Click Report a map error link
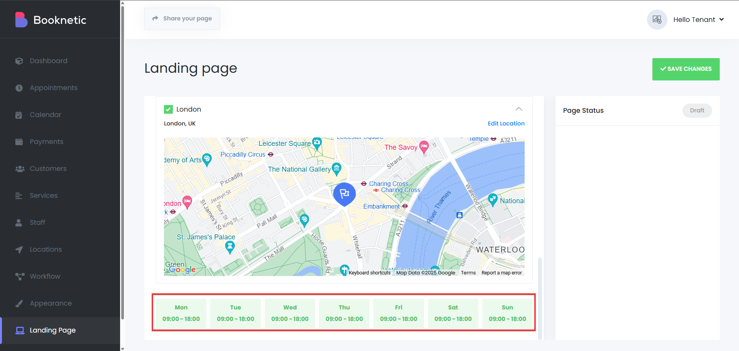Image resolution: width=739 pixels, height=351 pixels. [x=502, y=272]
